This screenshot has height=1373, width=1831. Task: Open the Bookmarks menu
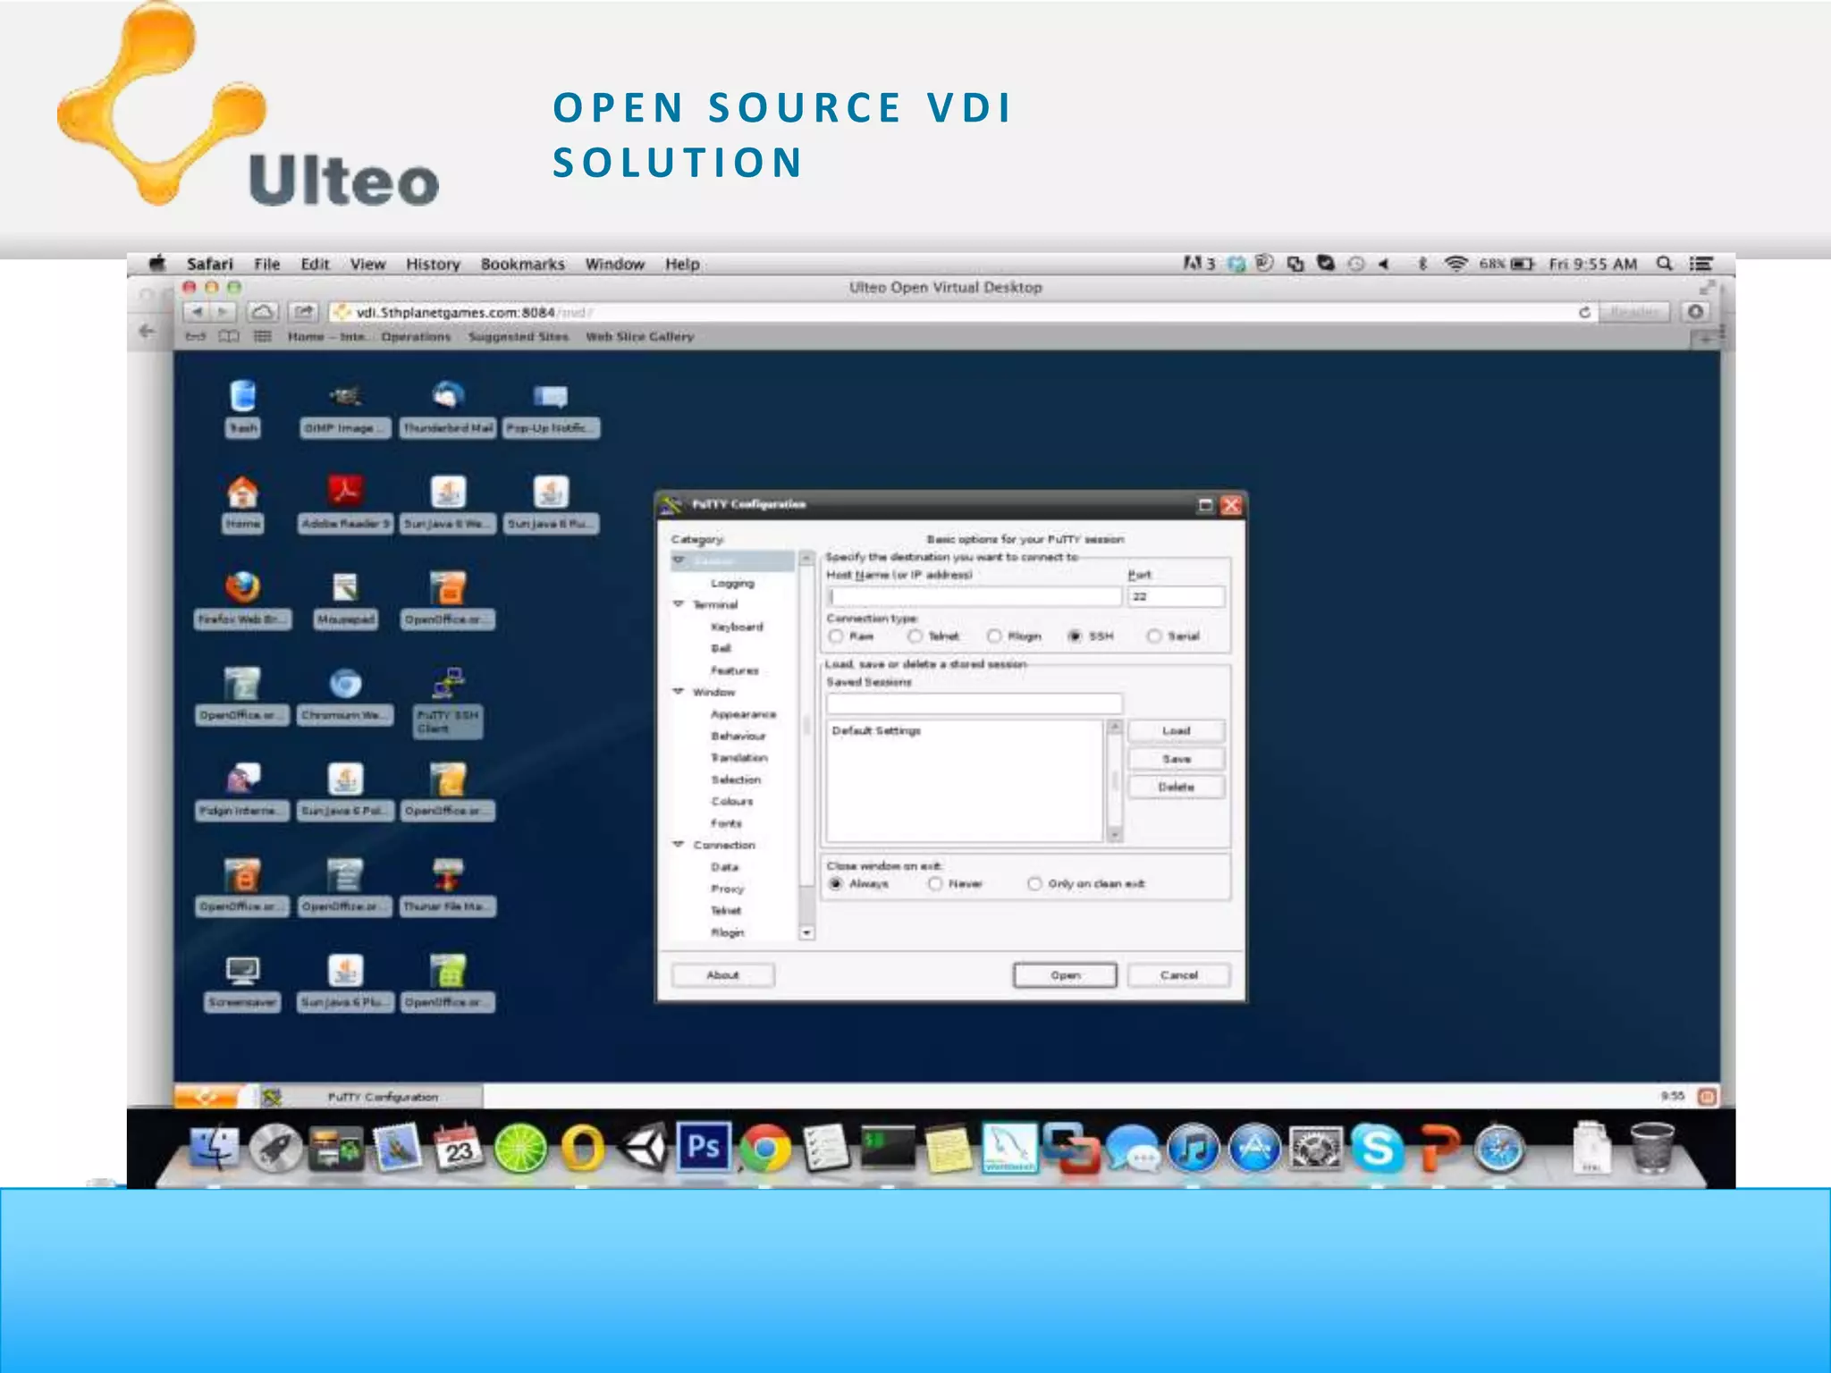(x=523, y=264)
